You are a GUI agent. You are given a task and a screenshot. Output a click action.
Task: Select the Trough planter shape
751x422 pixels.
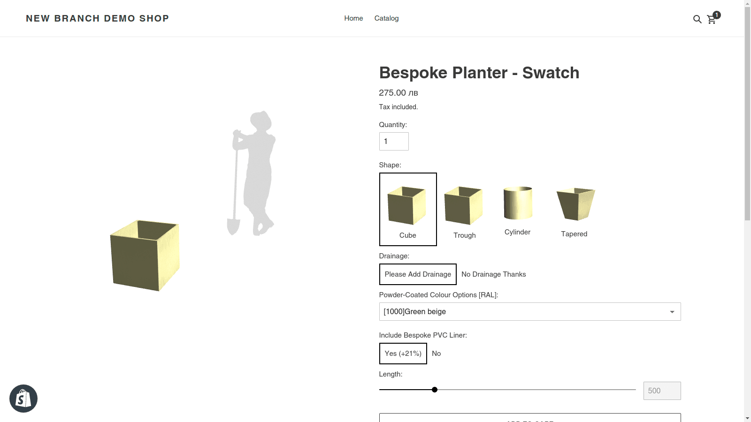[463, 209]
